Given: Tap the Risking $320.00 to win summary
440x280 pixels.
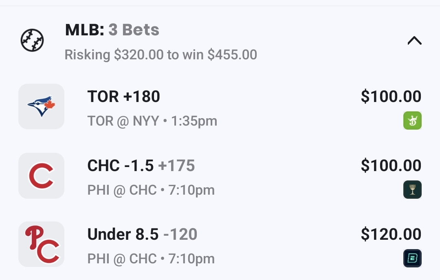Looking at the screenshot, I should coord(161,54).
